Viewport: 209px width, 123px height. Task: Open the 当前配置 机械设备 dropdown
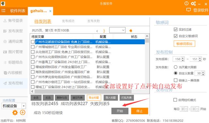click(x=14, y=106)
